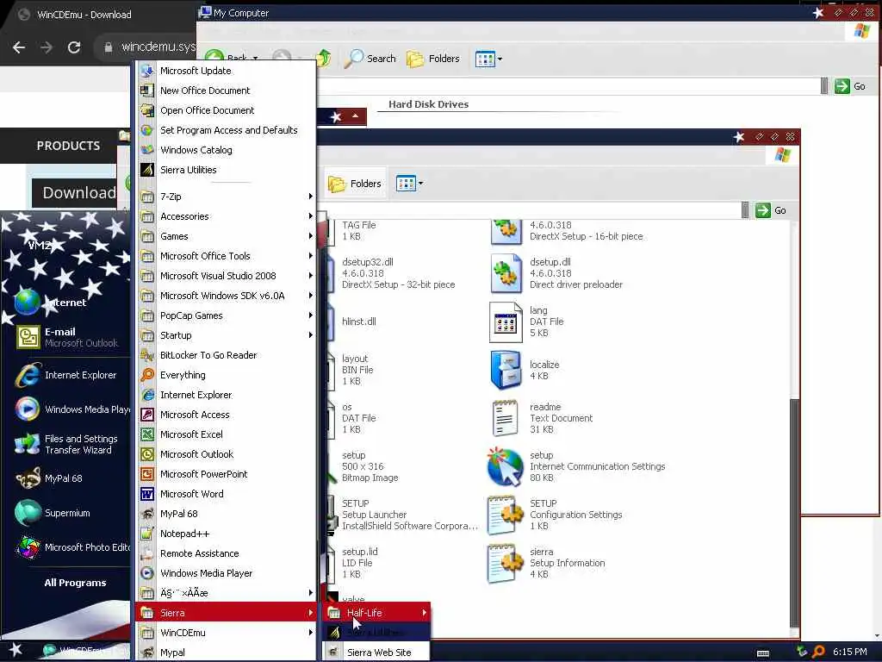This screenshot has width=882, height=662.
Task: Click Search in My Computer toolbar
Action: click(x=370, y=59)
